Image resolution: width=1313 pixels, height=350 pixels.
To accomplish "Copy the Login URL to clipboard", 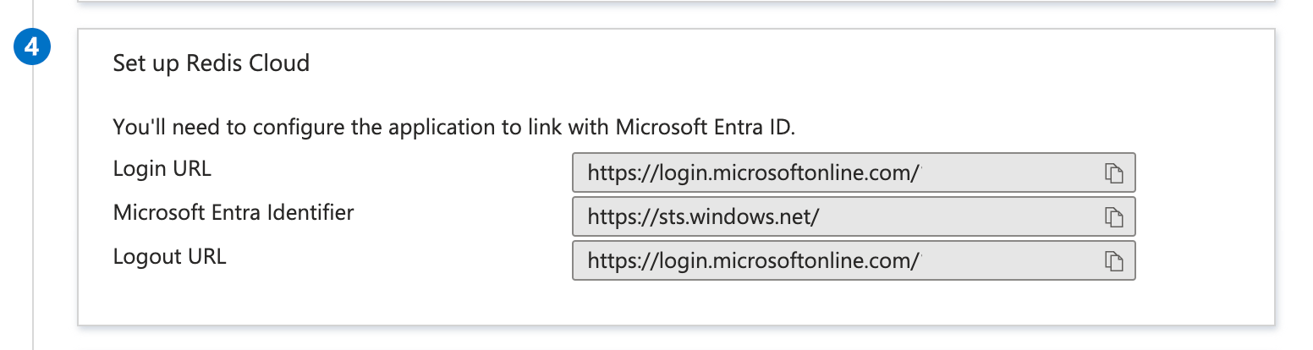I will 1113,173.
